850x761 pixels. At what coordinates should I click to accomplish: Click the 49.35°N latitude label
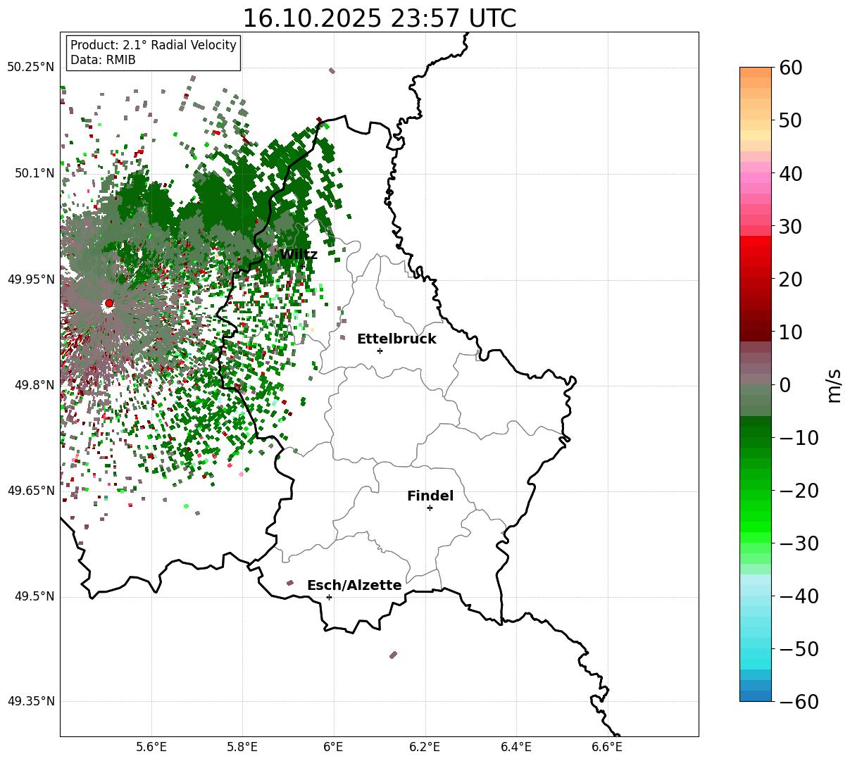30,701
